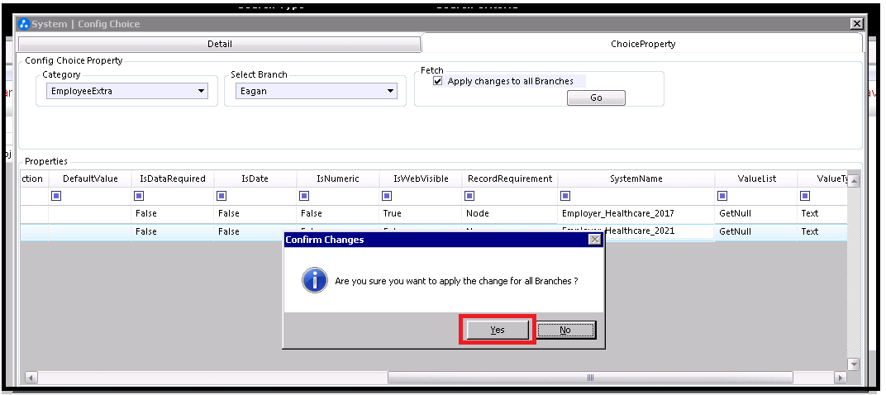Click Text value in the Employer_Healthcare_2021 row
This screenshot has height=395, width=886.
[x=822, y=231]
